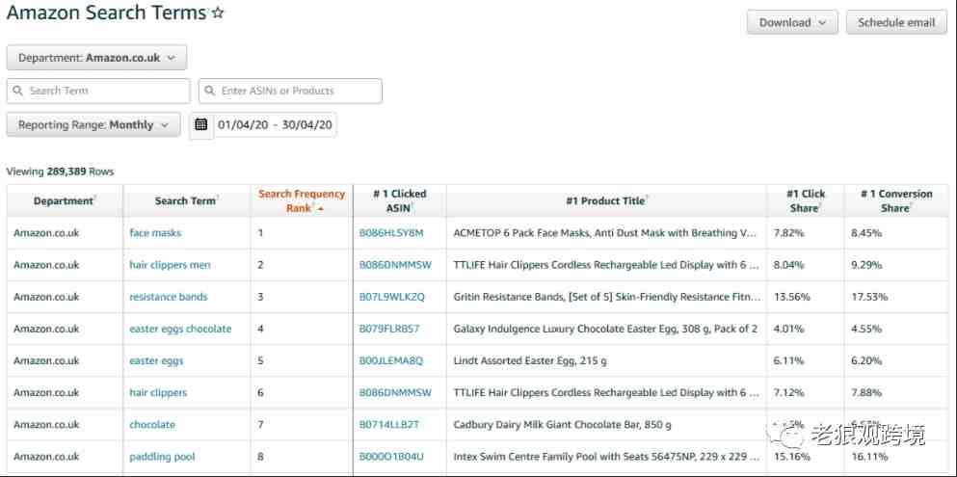Open ASIN B000O1B04U link
The height and width of the screenshot is (477, 957).
391,457
